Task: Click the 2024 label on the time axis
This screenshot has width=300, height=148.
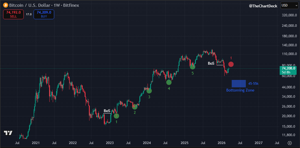Action: point(147,143)
